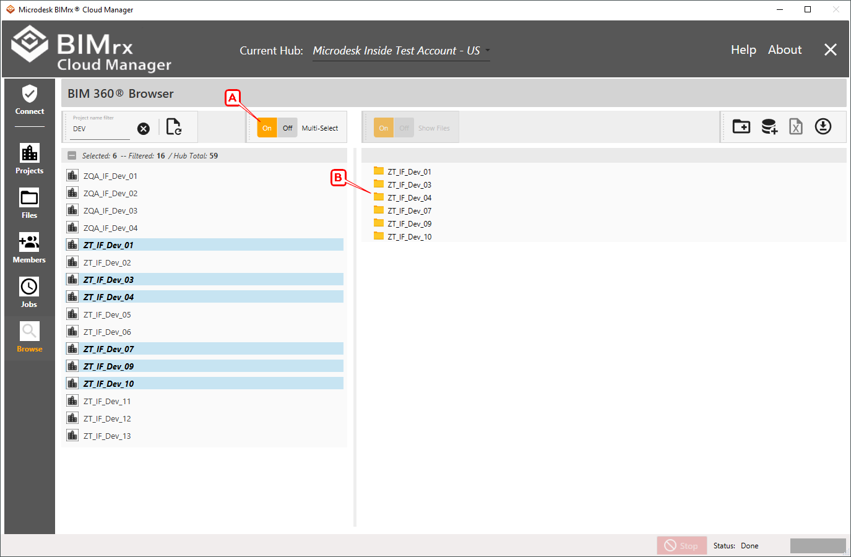Click ZT_IF_Dev_01 folder icon in right pane
851x557 pixels.
click(379, 171)
